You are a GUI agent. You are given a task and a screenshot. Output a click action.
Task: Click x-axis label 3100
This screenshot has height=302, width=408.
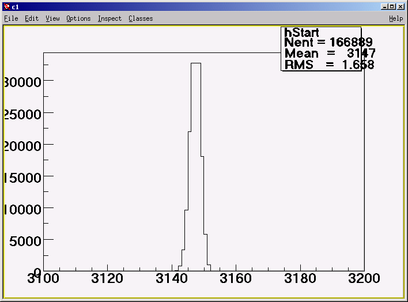[43, 278]
